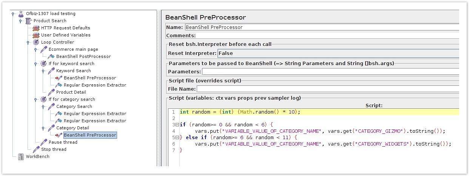The image size is (469, 176).
Task: Click the Stop thread sampler icon
Action: click(36, 149)
